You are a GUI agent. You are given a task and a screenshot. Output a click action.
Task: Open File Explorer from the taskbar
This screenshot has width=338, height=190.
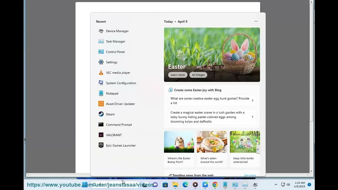point(175,185)
